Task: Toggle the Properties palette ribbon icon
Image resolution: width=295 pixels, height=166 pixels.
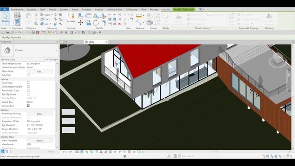Action: click(17, 23)
